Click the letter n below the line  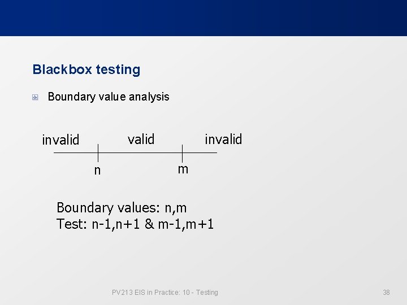pyautogui.click(x=97, y=171)
